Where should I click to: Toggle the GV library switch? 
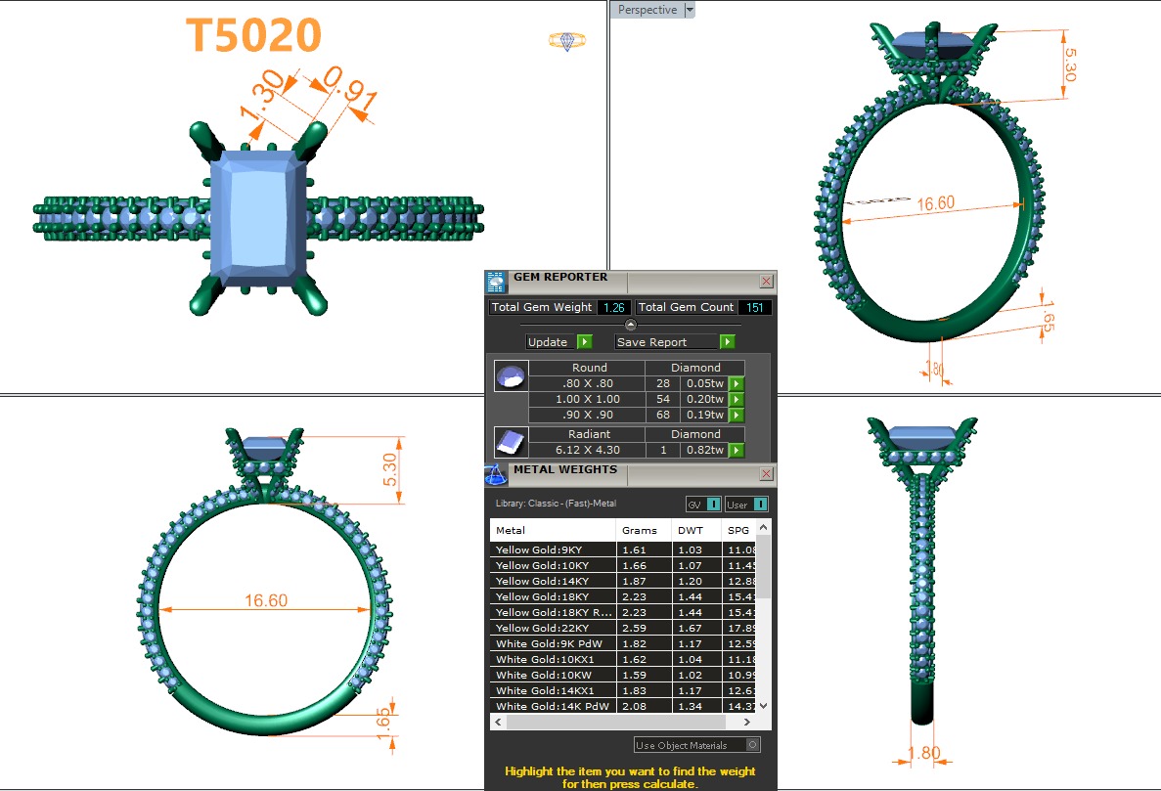pyautogui.click(x=714, y=505)
